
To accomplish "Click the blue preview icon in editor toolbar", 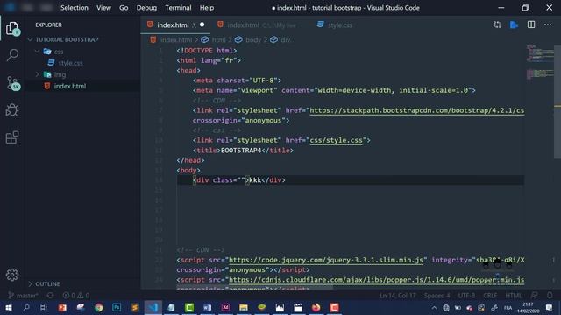I will [515, 24].
